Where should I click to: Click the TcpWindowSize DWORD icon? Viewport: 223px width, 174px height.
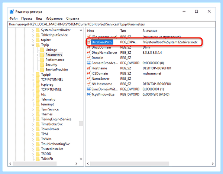(89, 94)
